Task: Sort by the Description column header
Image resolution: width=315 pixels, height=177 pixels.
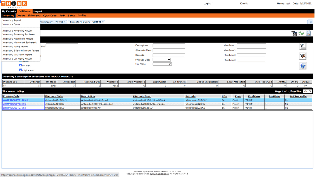Action: [88, 96]
